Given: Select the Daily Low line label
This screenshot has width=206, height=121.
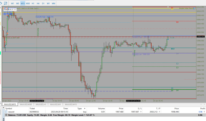Looking at the screenshot, I should click(x=141, y=54).
